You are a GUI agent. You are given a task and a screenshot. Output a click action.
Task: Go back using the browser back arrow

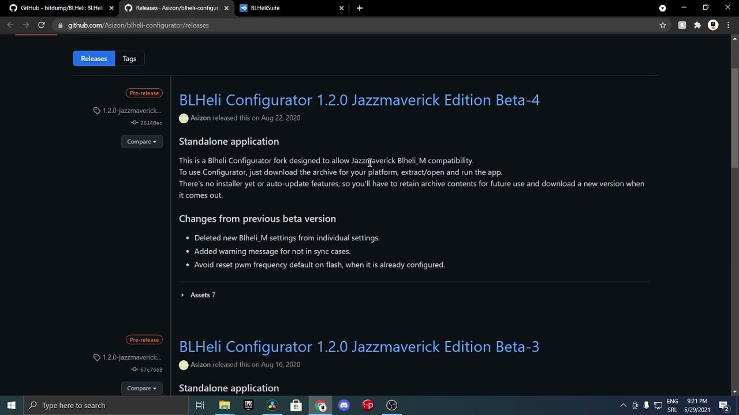coord(10,25)
